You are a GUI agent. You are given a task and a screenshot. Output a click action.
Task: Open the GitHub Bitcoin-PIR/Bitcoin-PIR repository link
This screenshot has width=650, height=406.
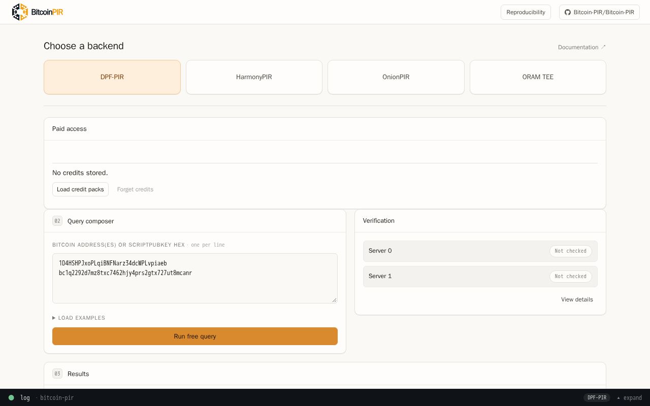click(599, 12)
